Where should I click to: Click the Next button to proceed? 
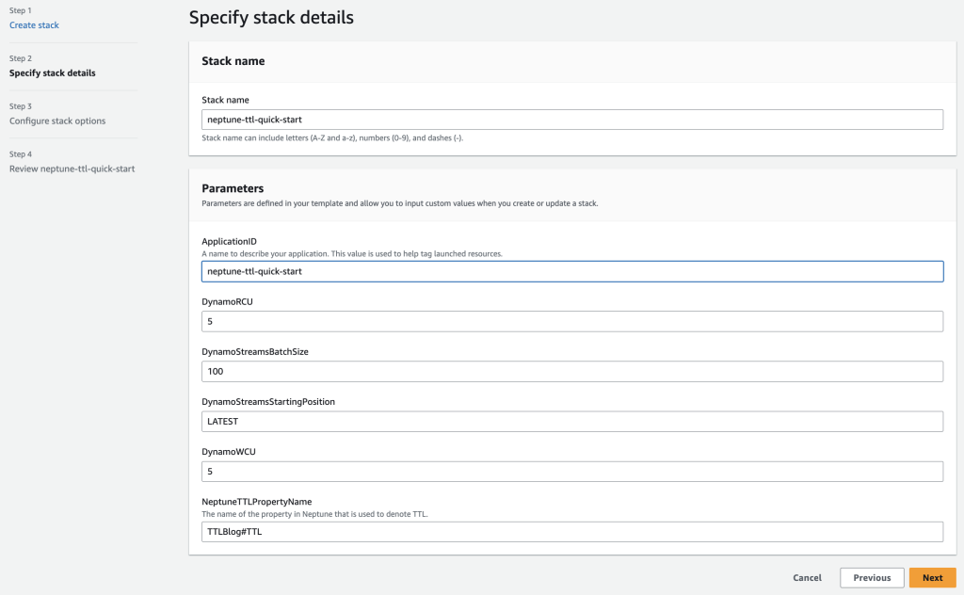[x=932, y=577]
